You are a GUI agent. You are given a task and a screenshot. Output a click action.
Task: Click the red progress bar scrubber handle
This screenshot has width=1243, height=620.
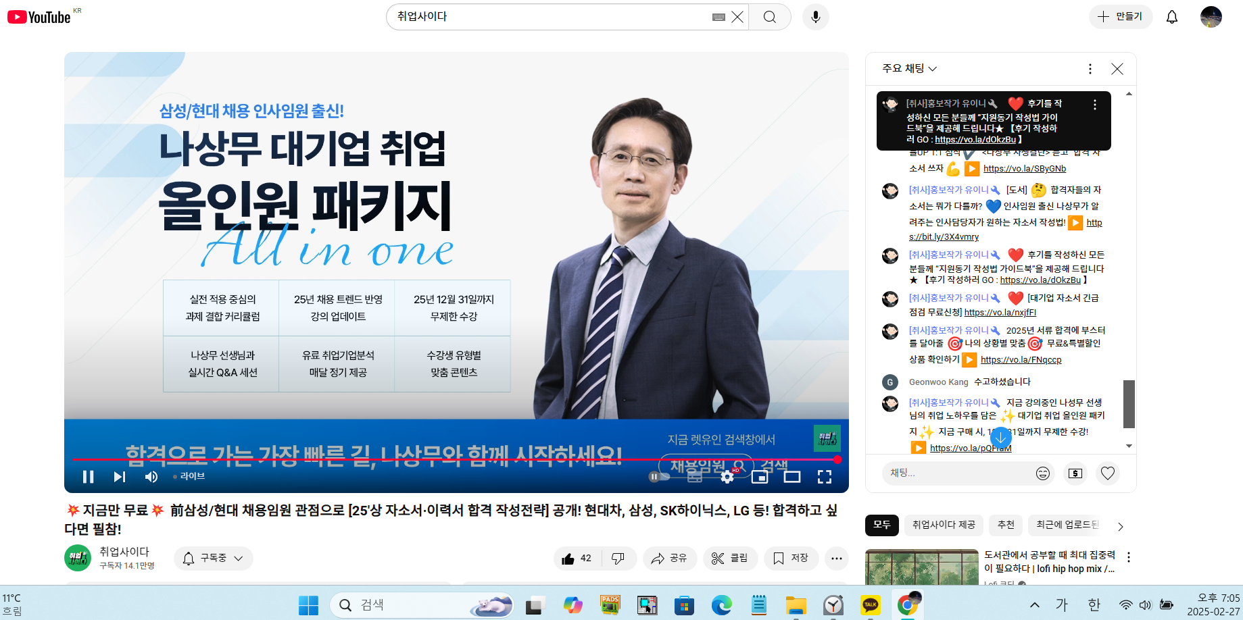[x=837, y=460]
